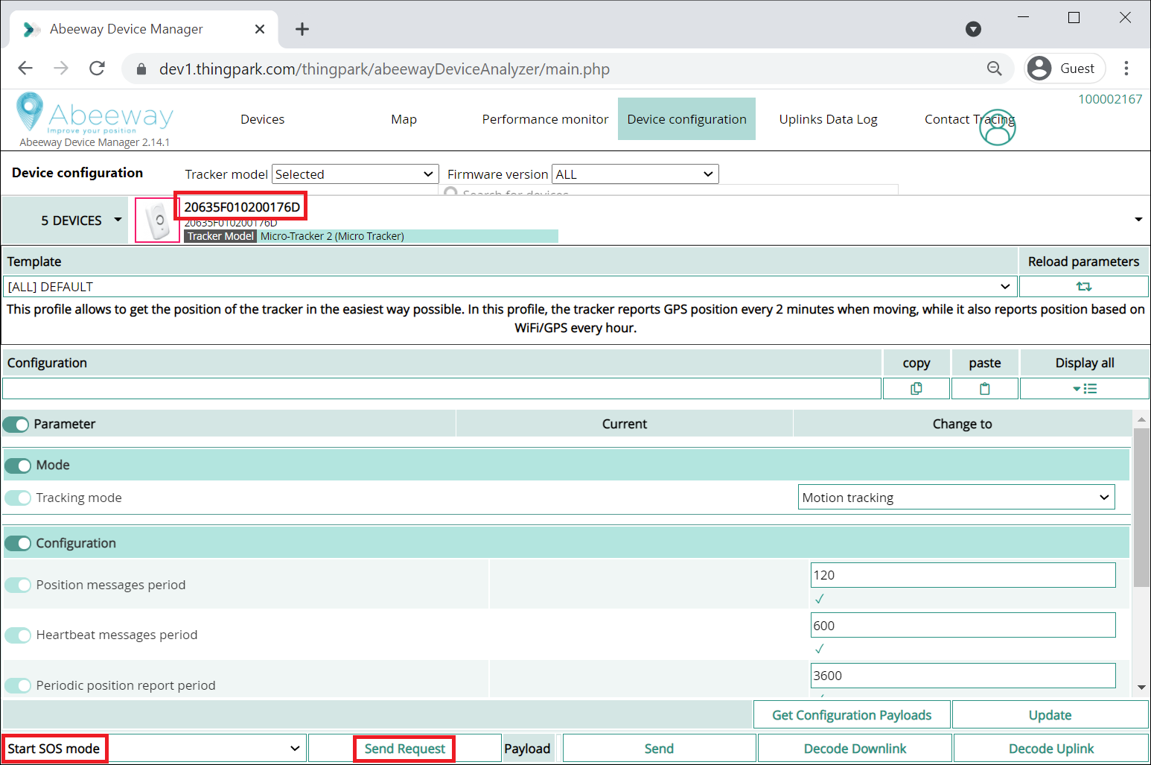Reload the page with the refresh icon
This screenshot has height=765, width=1151.
(97, 69)
